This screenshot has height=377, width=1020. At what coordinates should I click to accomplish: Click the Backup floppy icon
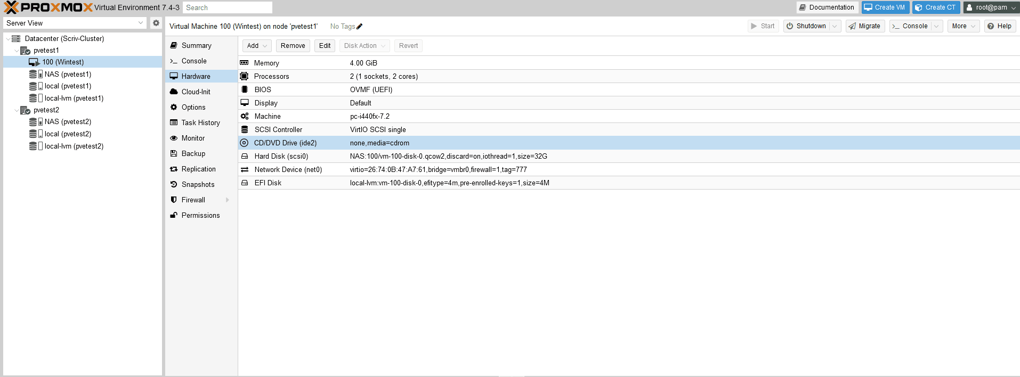click(x=174, y=153)
